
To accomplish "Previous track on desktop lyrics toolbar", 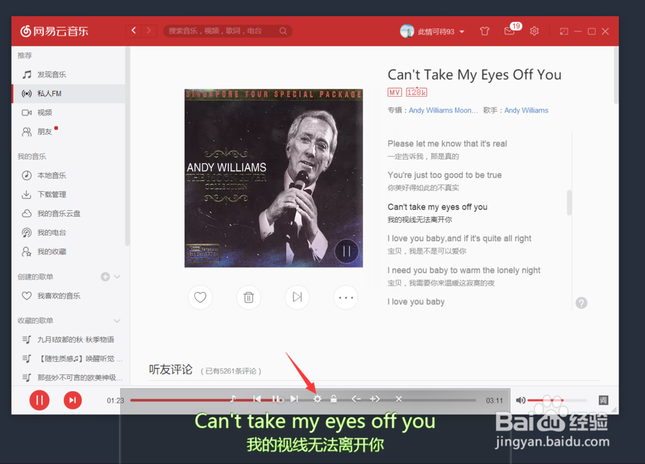I will [x=257, y=399].
